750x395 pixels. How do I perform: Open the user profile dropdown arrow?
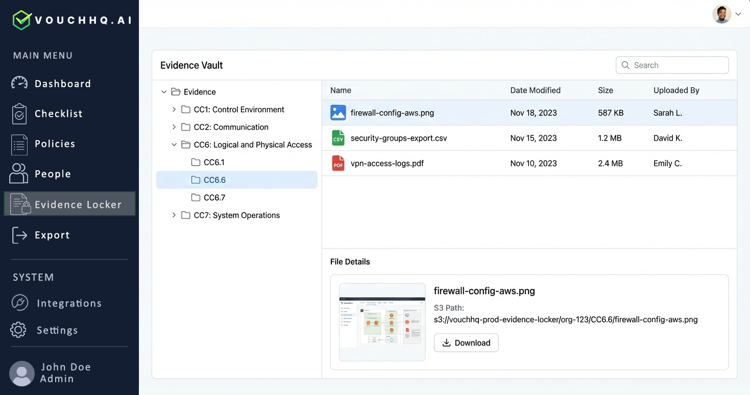pyautogui.click(x=738, y=14)
